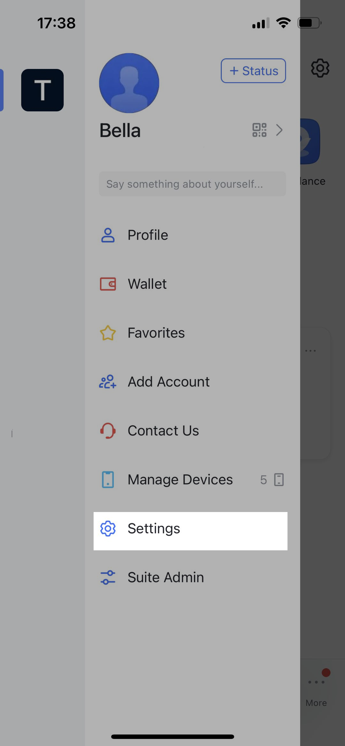345x746 pixels.
Task: Tap the Profile person icon
Action: (x=108, y=235)
